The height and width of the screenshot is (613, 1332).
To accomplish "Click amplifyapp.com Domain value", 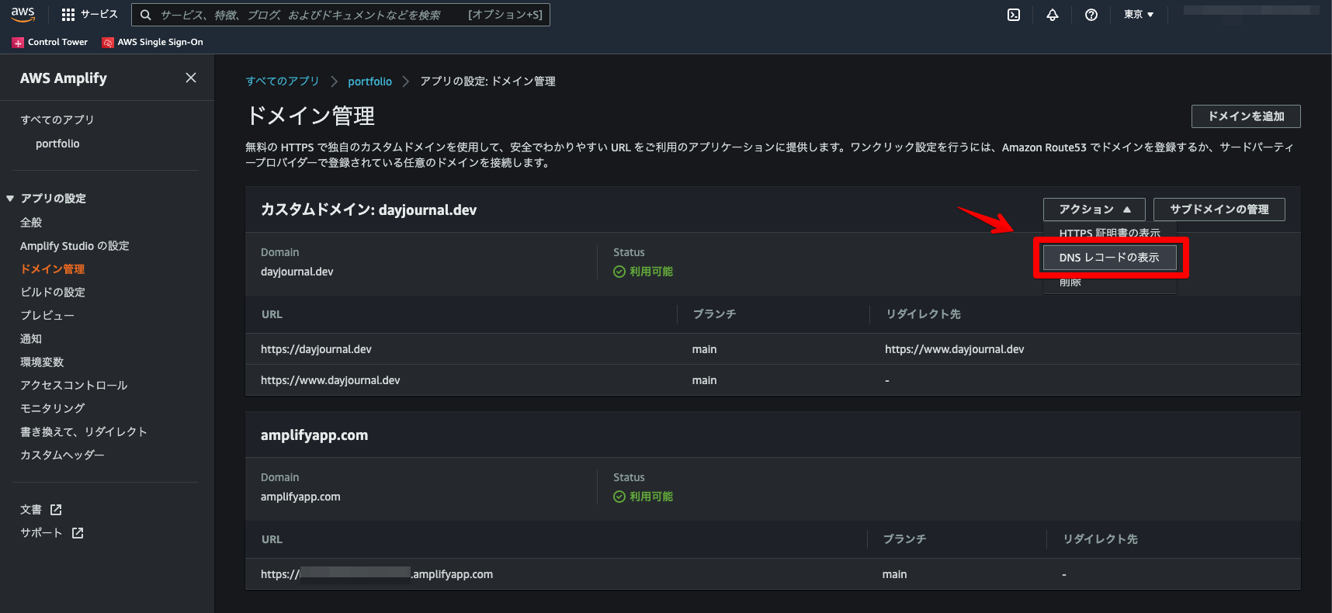I will tap(300, 497).
